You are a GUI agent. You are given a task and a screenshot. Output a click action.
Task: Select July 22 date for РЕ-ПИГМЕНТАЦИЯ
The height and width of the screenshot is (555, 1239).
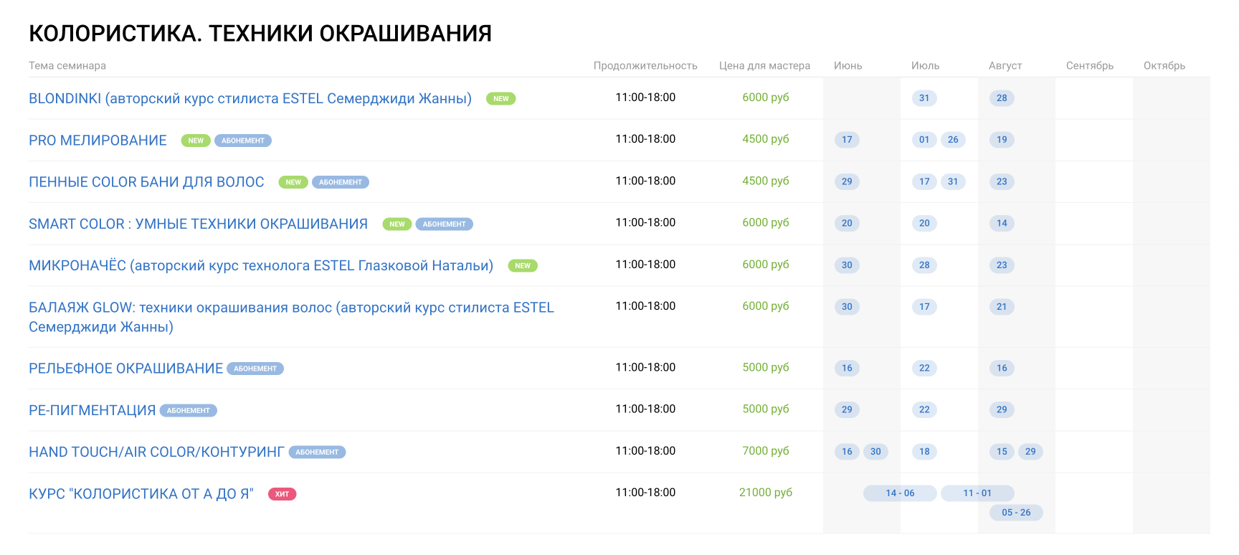coord(924,409)
